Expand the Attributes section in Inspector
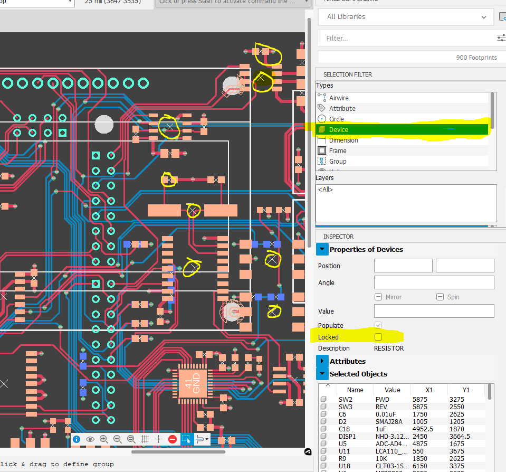This screenshot has width=506, height=472. pyautogui.click(x=322, y=361)
